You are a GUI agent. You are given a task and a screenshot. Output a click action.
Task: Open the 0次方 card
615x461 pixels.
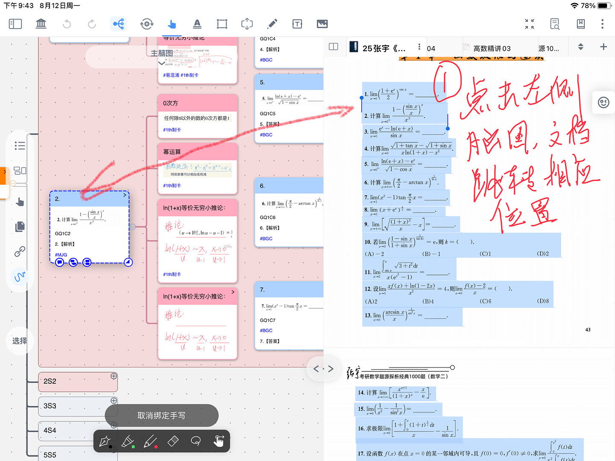[197, 116]
